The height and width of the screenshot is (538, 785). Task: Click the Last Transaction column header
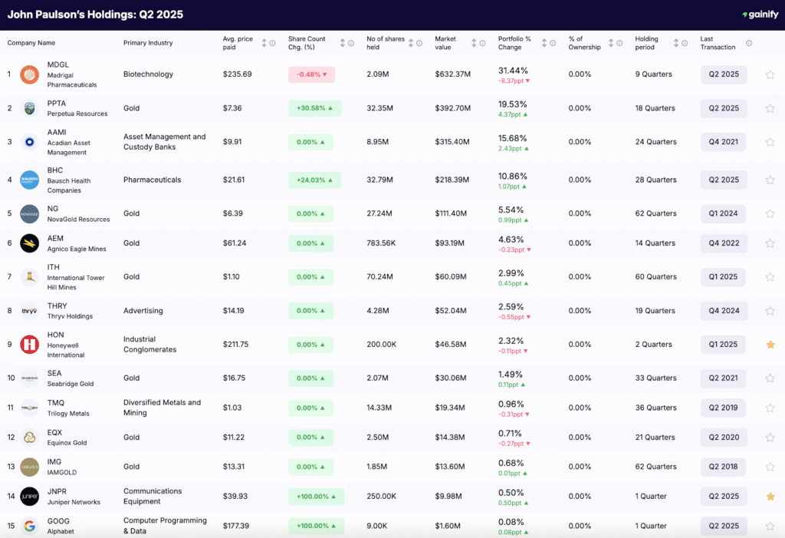[718, 43]
